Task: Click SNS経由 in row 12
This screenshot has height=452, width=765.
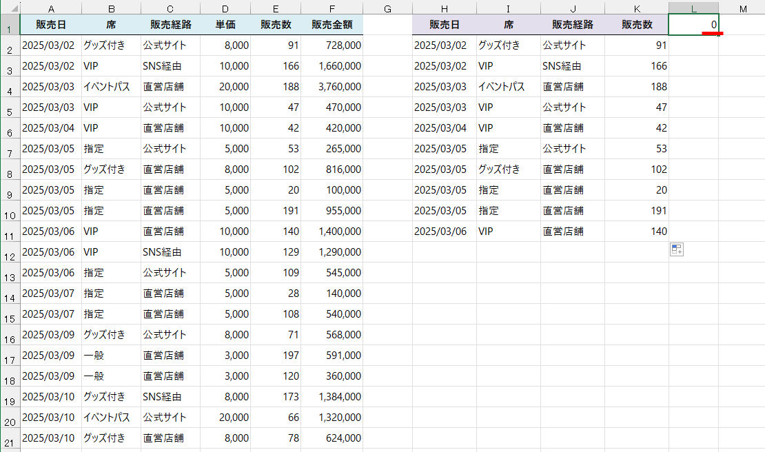Action: point(170,252)
